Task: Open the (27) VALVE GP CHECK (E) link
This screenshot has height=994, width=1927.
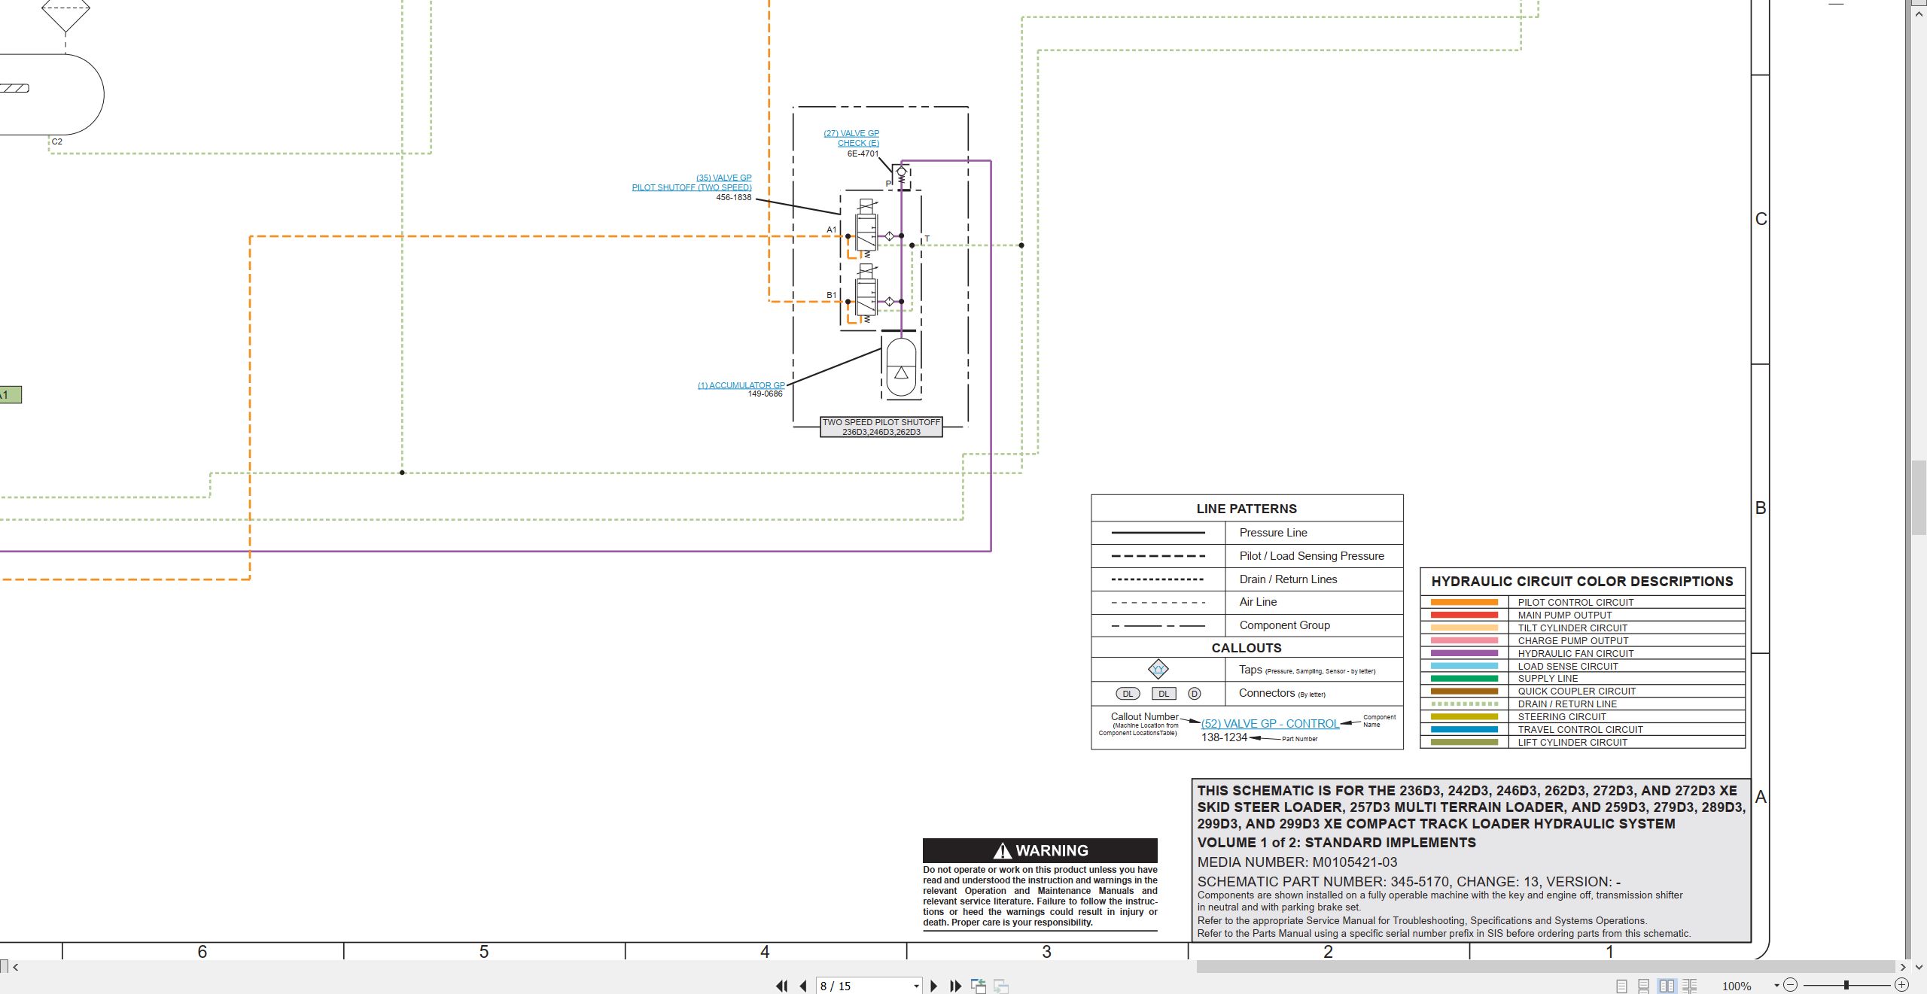Action: click(x=851, y=138)
